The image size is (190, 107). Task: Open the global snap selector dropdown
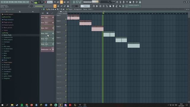coord(75,6)
